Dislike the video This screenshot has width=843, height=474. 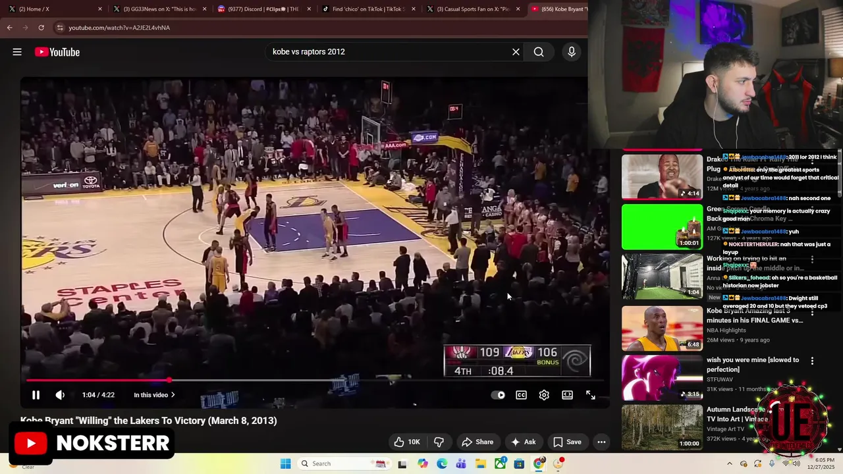pos(439,442)
